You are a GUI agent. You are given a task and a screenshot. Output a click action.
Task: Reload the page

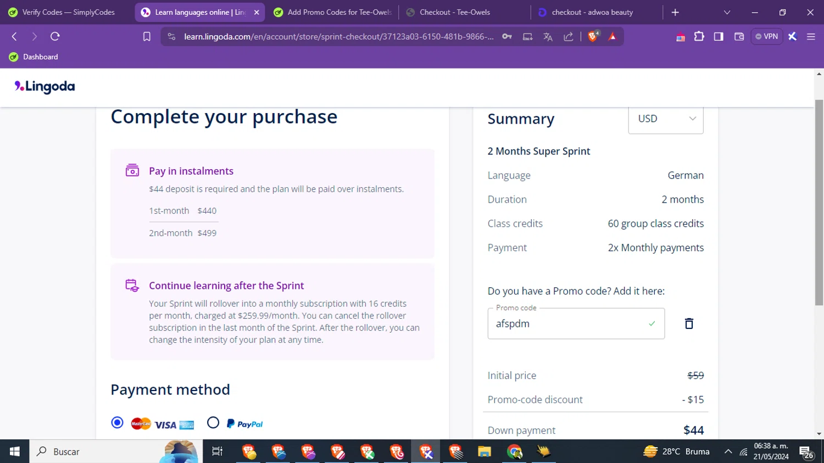(55, 36)
